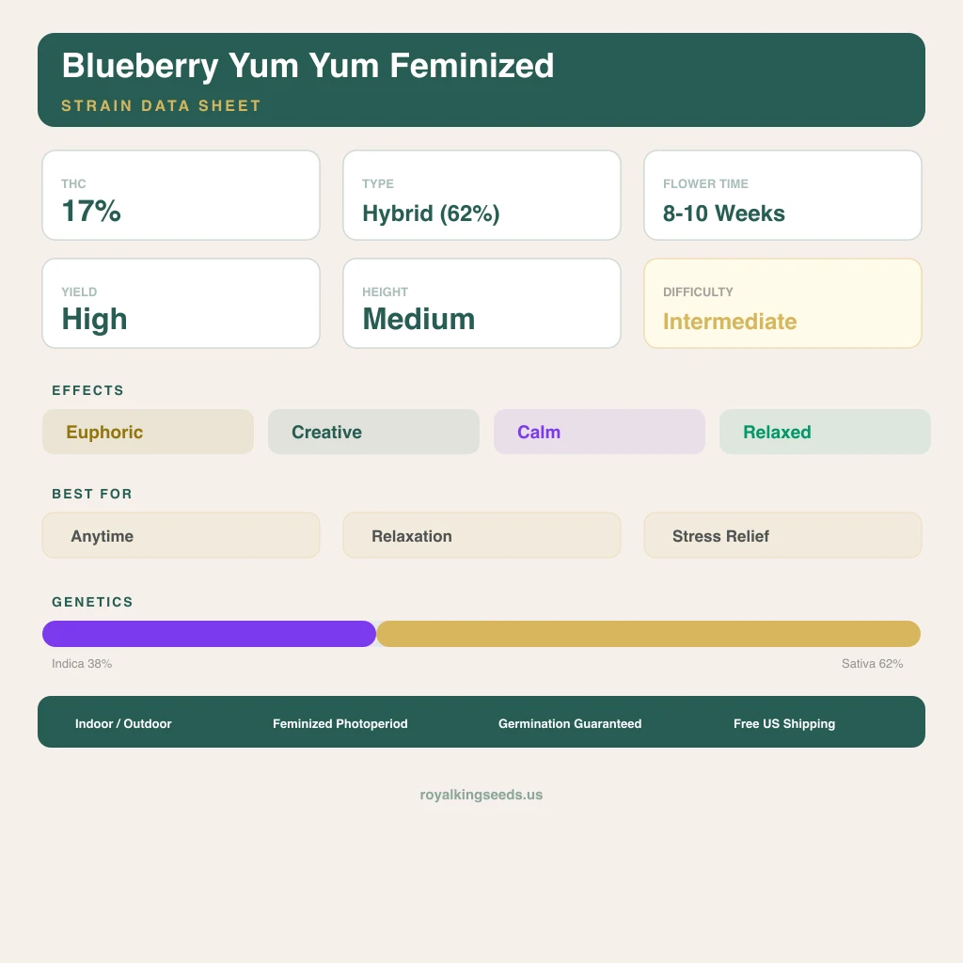Open the Hybrid (62%) type card
This screenshot has width=963, height=963.
point(481,196)
